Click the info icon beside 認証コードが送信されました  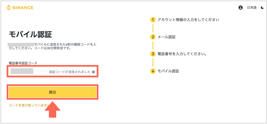click(x=93, y=72)
